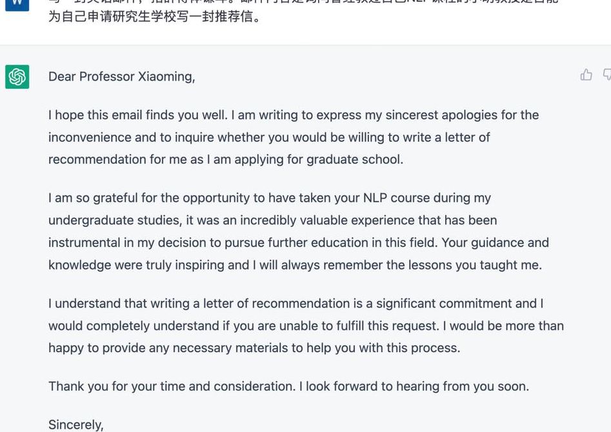Image resolution: width=611 pixels, height=432 pixels.
Task: Click 'instrumental' in the second paragraph
Action: 84,242
